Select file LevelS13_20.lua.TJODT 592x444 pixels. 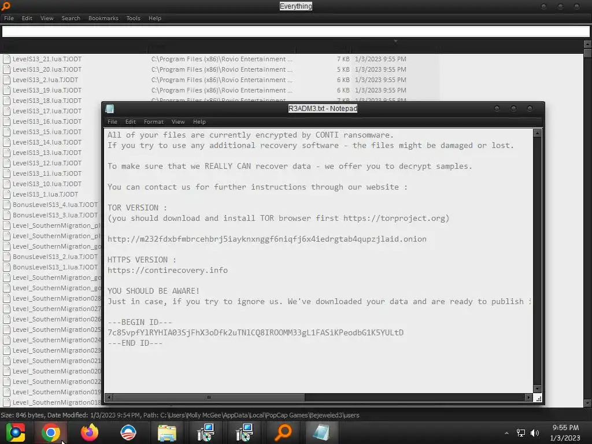click(47, 69)
